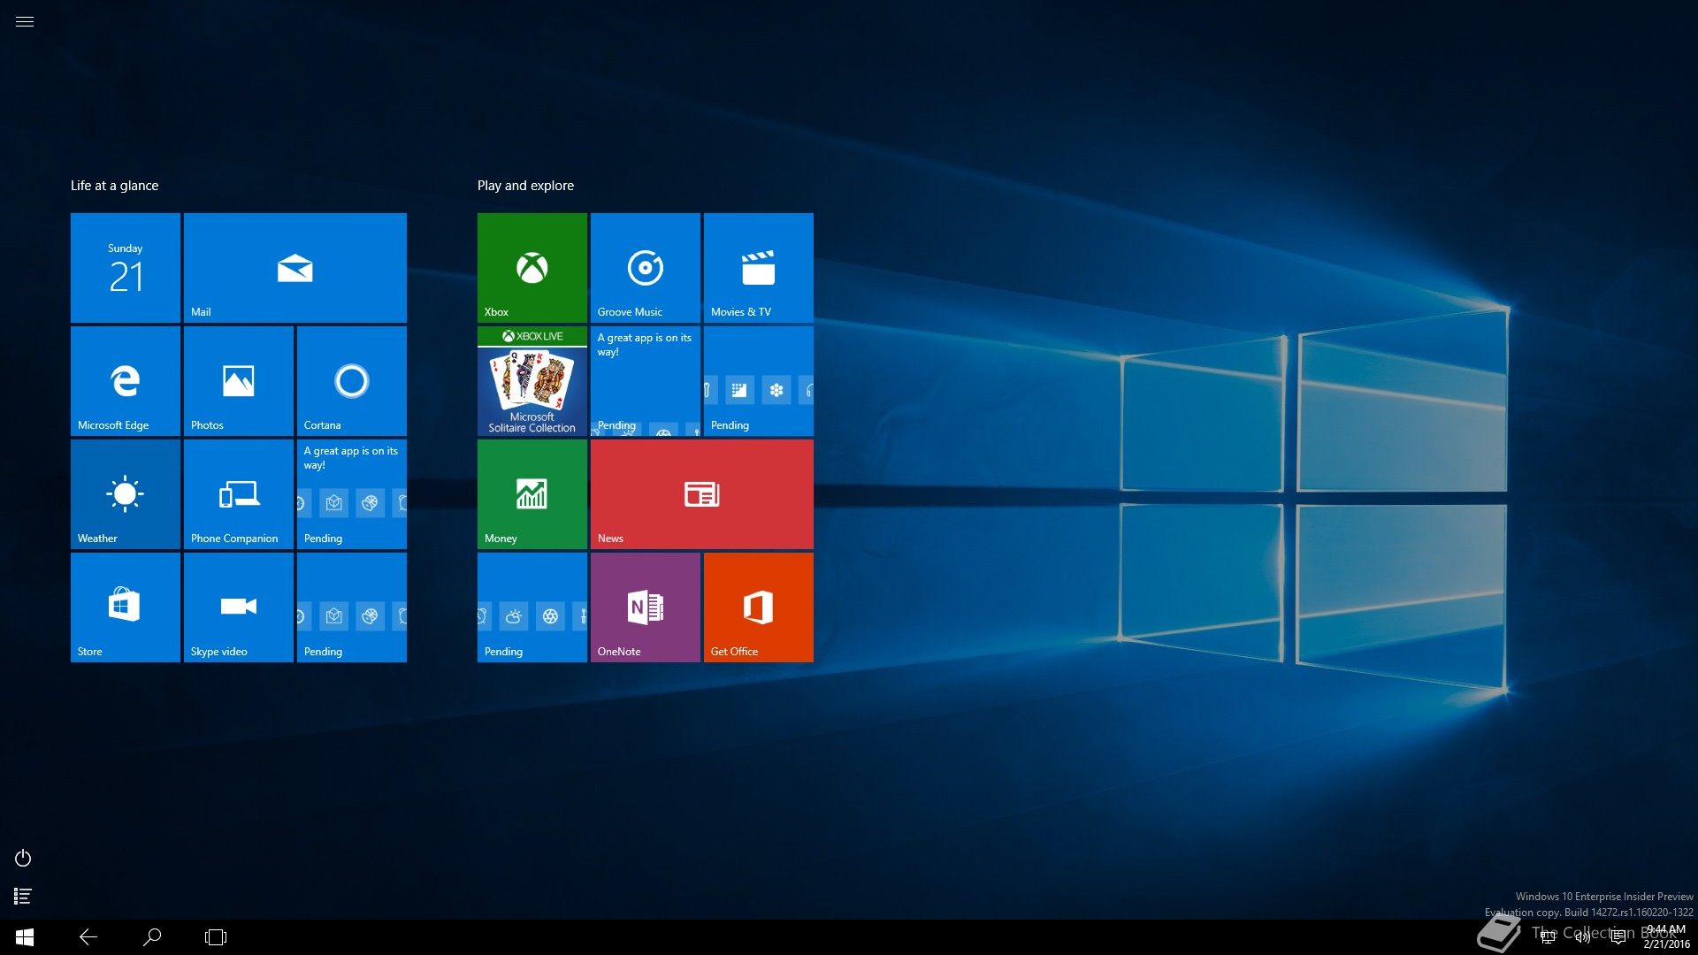
Task: Open the News tile
Action: coord(701,494)
